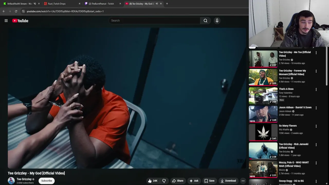Click the magnifier search button
The width and height of the screenshot is (329, 185).
click(x=205, y=21)
